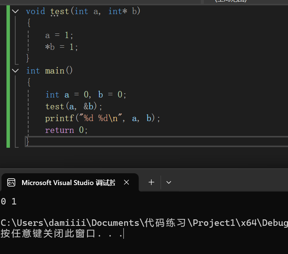Viewport: 288px width, 254px height.
Task: Click the format string "%d %d\n"
Action: point(101,118)
